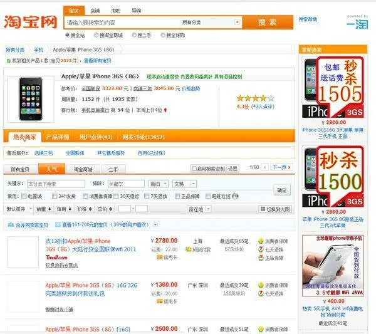Click 货到付款 icon in the 上海 listing
Image resolution: width=376 pixels, height=334 pixels.
click(189, 249)
